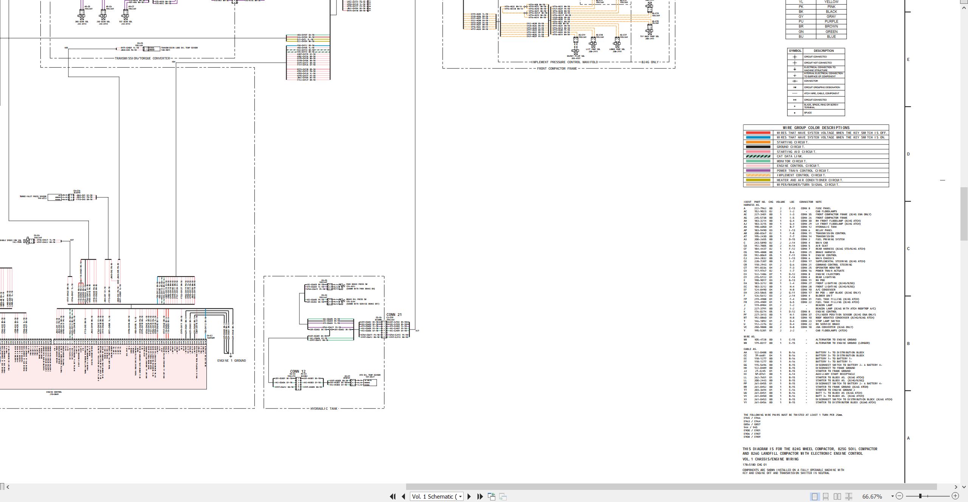The width and height of the screenshot is (968, 502).
Task: Click the go to previous view icon
Action: pos(492,497)
